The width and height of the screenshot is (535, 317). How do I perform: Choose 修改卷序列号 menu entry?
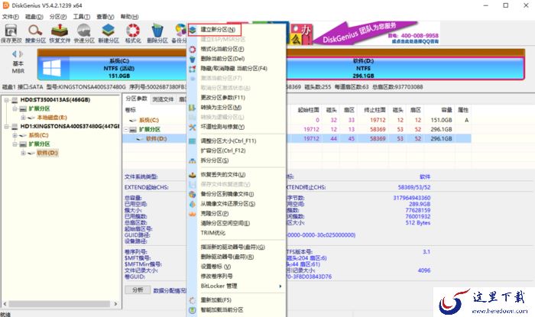[216, 276]
